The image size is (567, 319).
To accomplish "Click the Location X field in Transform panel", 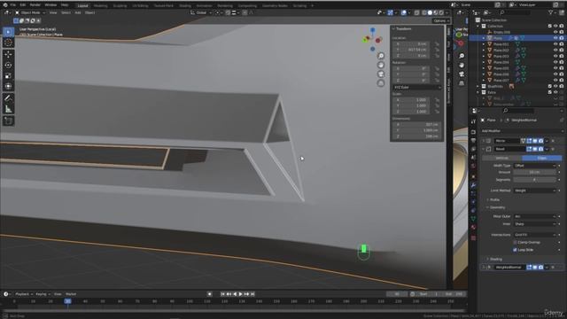I will [411, 43].
